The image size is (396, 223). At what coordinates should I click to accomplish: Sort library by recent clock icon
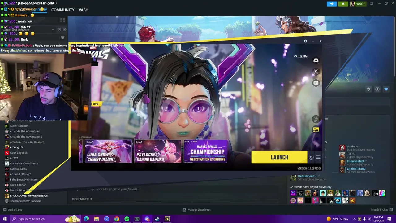click(x=59, y=30)
